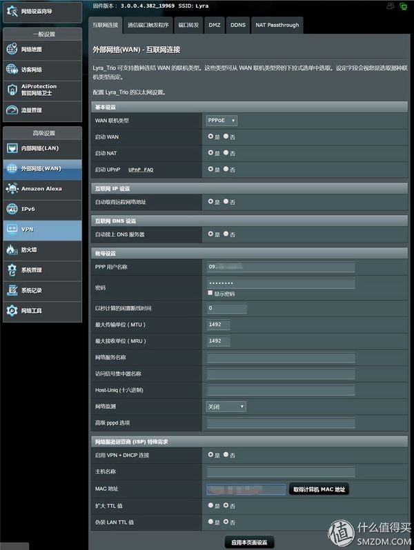414x550 pixels.
Task: Switch to DDNS tab
Action: 238,25
